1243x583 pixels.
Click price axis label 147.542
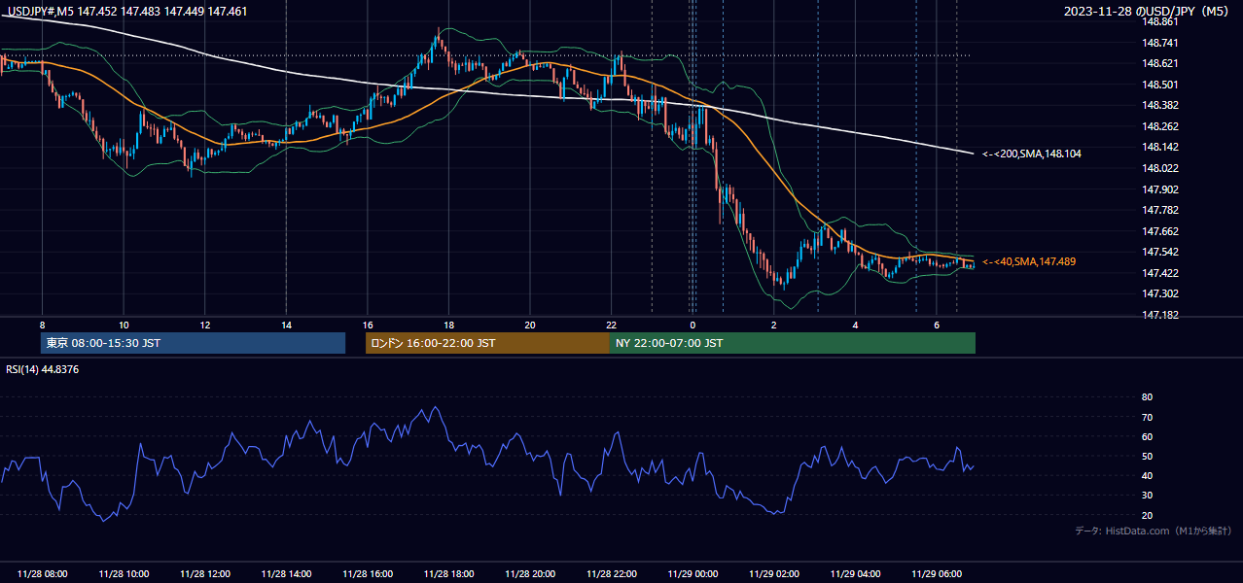(x=1161, y=252)
